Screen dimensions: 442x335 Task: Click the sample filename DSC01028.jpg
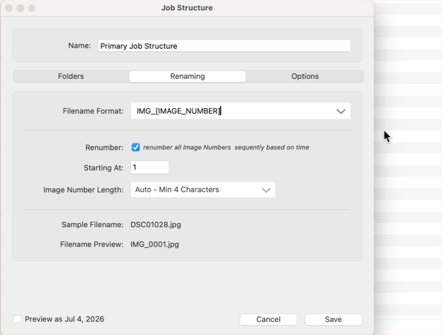(151, 224)
